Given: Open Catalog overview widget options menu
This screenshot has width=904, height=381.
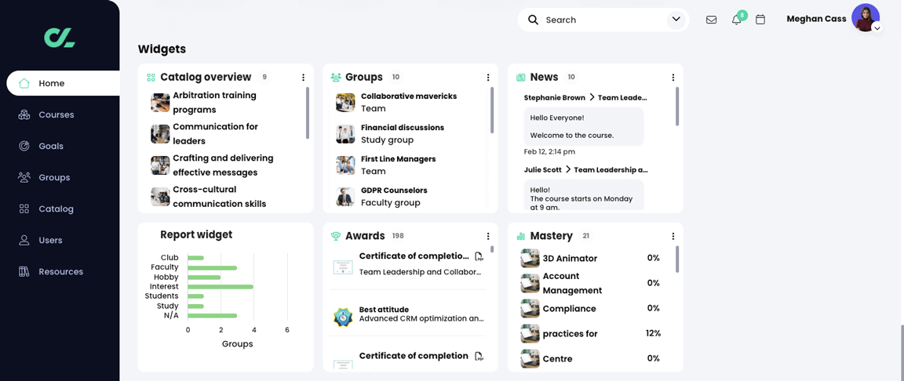Looking at the screenshot, I should coord(303,77).
